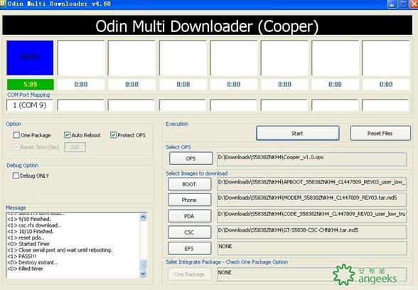This screenshot has width=418, height=290.
Task: Maximize the Odin Multi Downloader window
Action: pyautogui.click(x=403, y=4)
